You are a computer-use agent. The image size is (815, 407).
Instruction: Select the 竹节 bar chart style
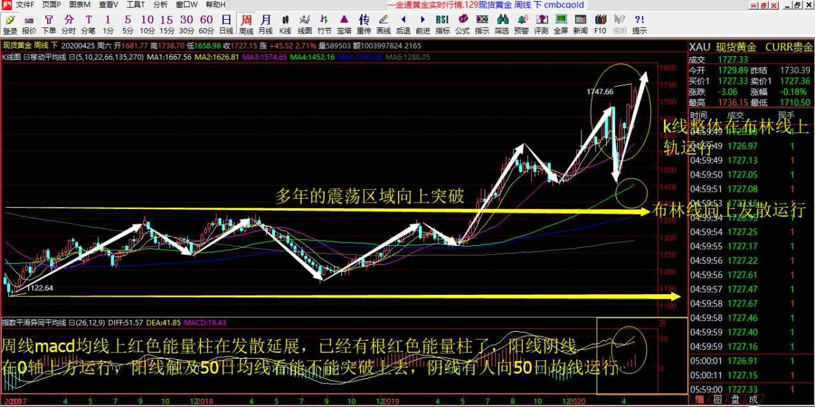tap(325, 24)
